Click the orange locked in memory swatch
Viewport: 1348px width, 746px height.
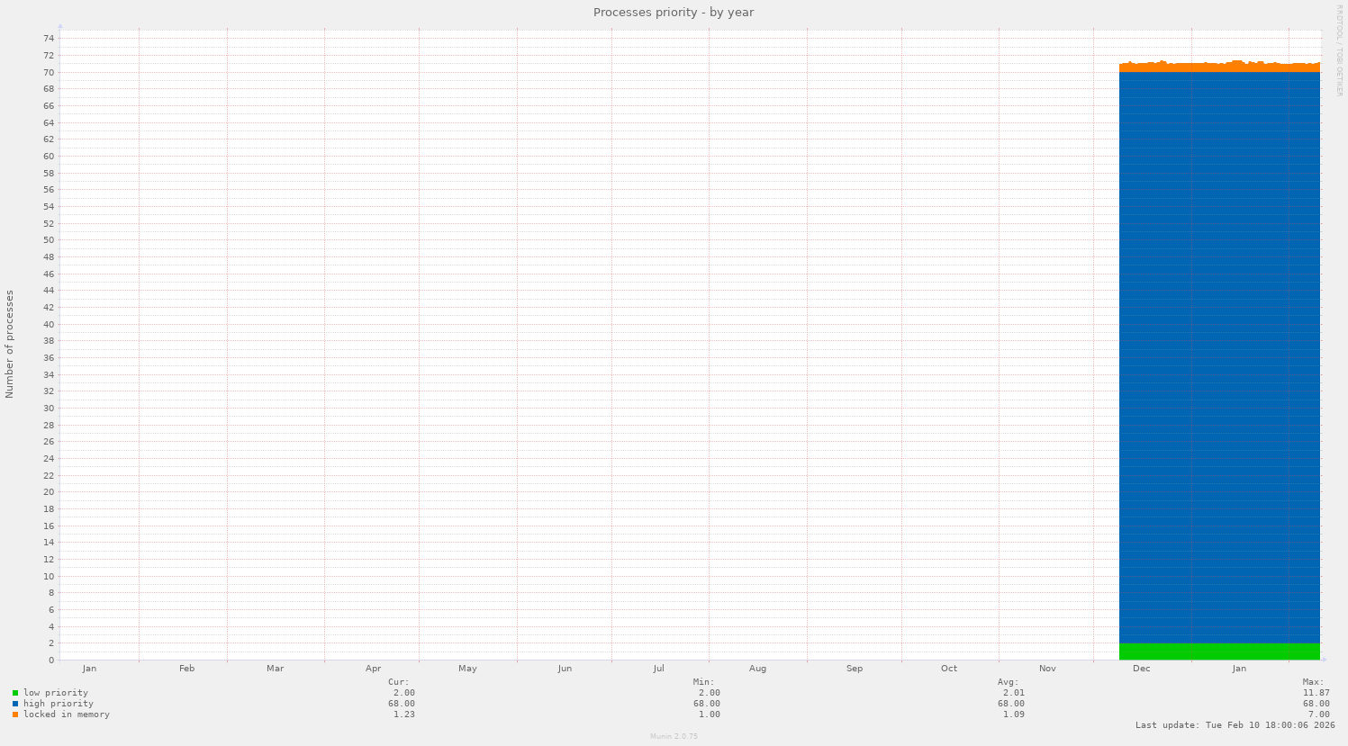tap(15, 715)
